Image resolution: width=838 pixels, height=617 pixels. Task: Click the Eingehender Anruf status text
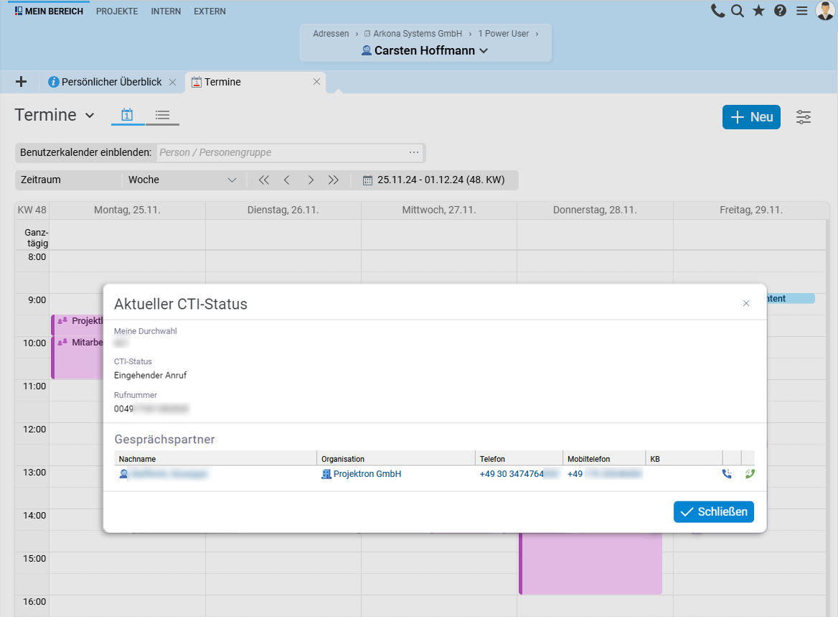click(x=150, y=375)
